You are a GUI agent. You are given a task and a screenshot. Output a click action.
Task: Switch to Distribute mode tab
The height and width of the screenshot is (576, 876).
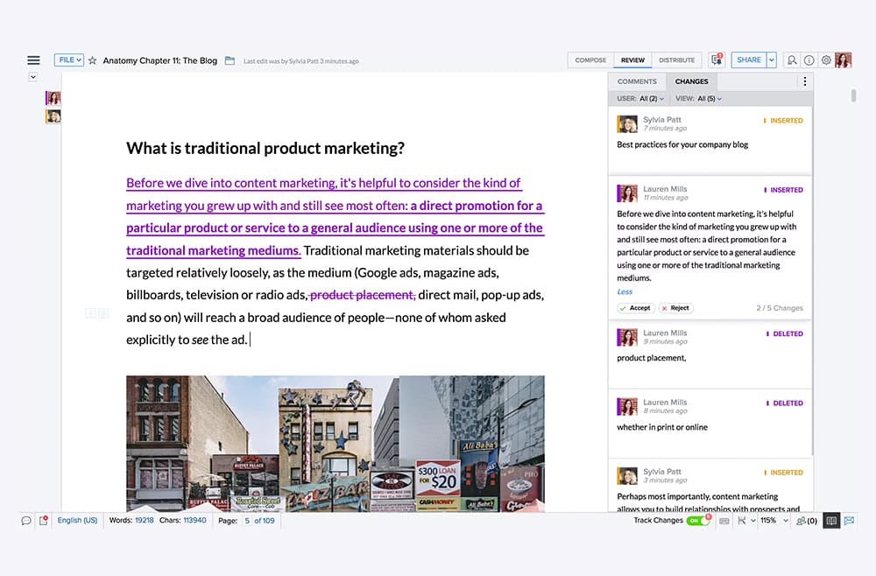coord(676,60)
